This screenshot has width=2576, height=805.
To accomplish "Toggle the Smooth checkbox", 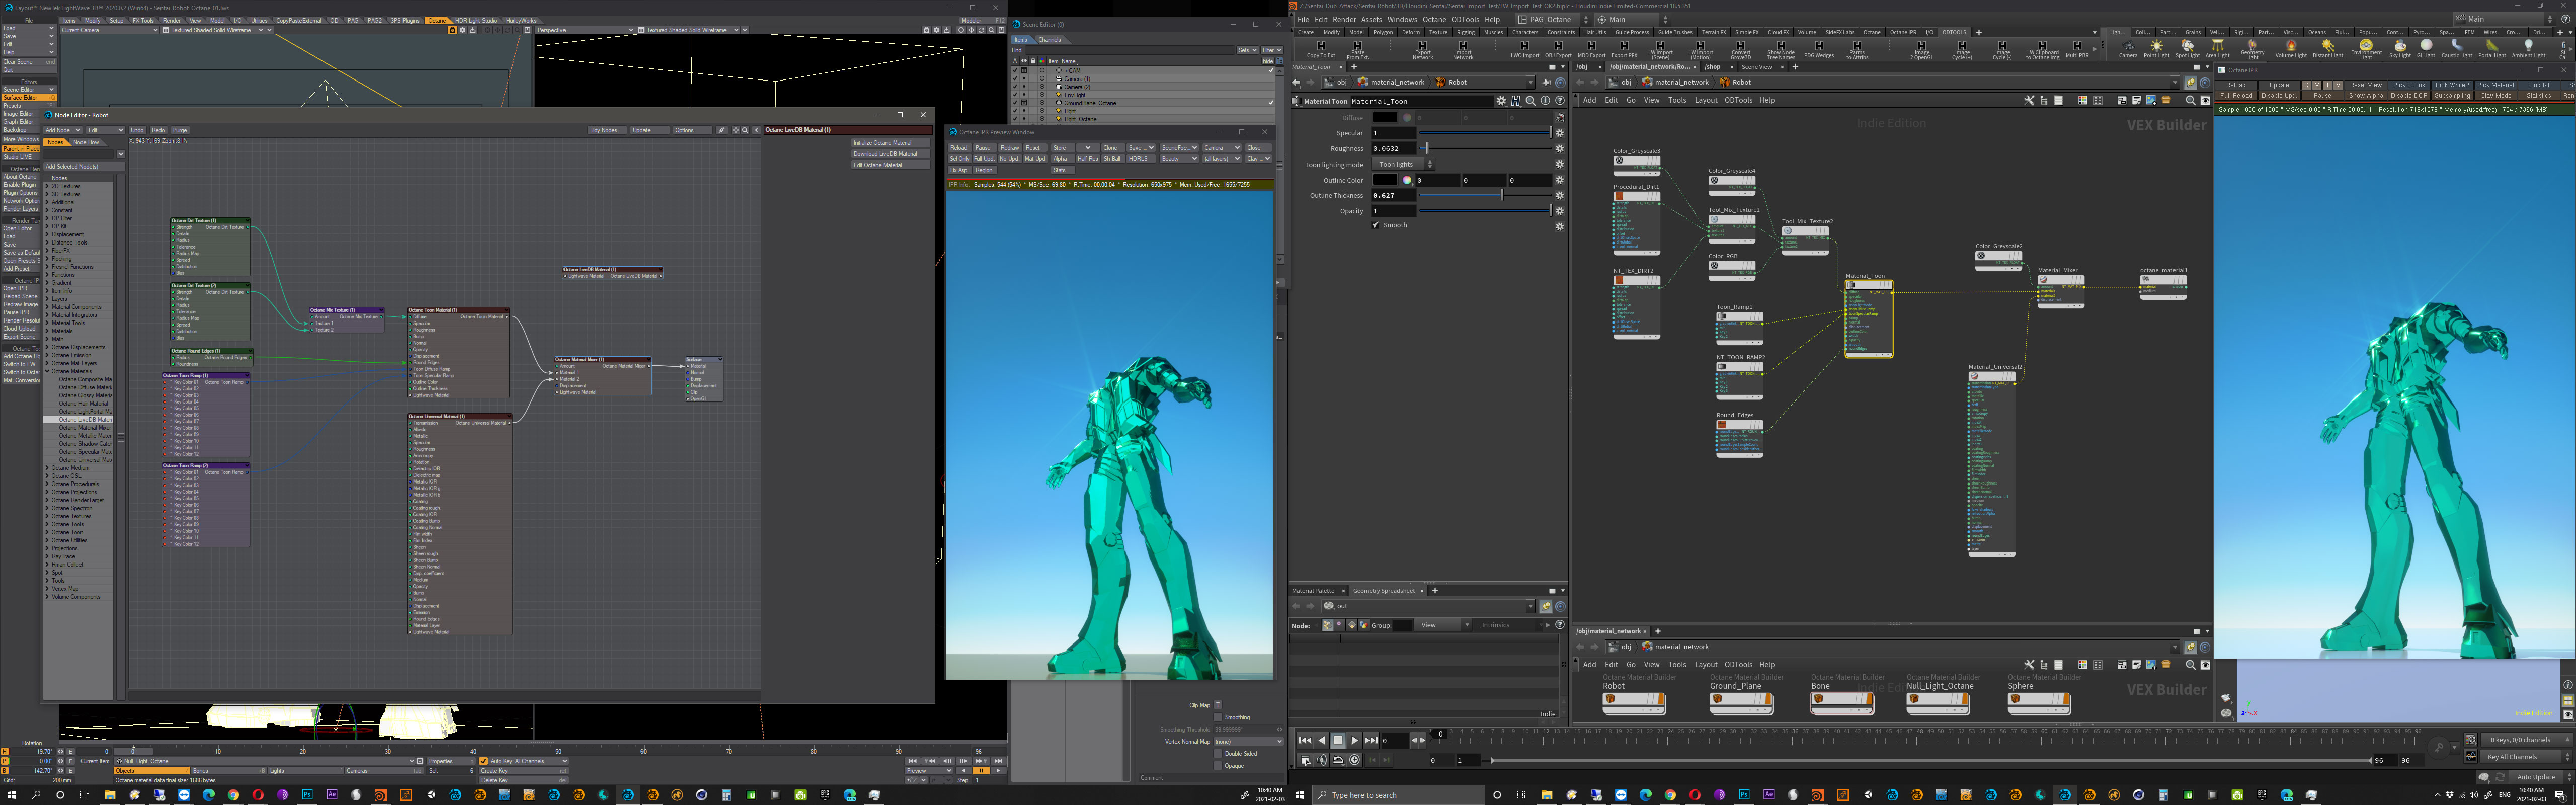I will pyautogui.click(x=1376, y=225).
